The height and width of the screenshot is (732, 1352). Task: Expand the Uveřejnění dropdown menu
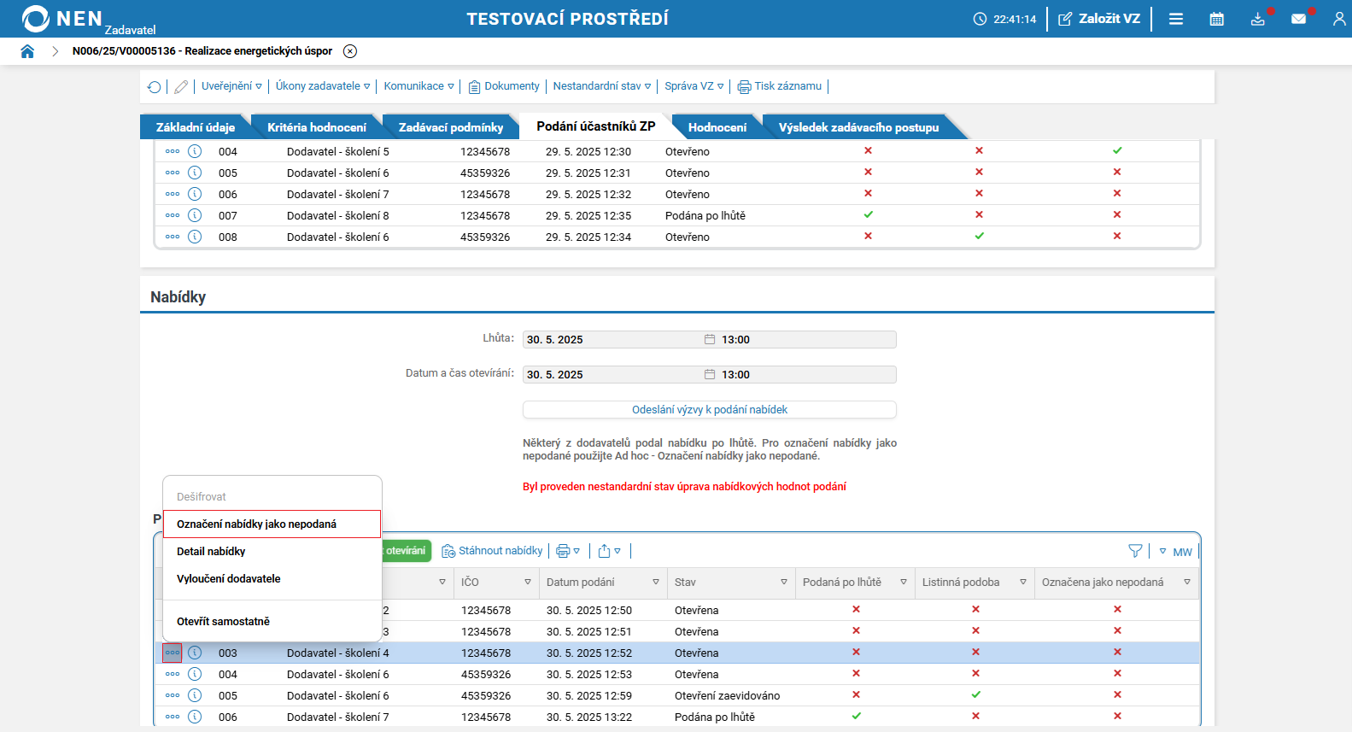(231, 86)
